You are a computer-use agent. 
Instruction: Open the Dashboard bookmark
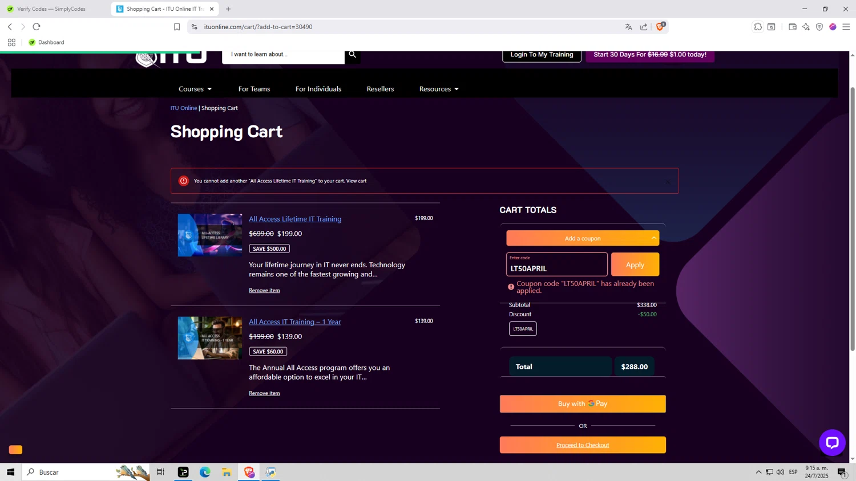(x=46, y=42)
